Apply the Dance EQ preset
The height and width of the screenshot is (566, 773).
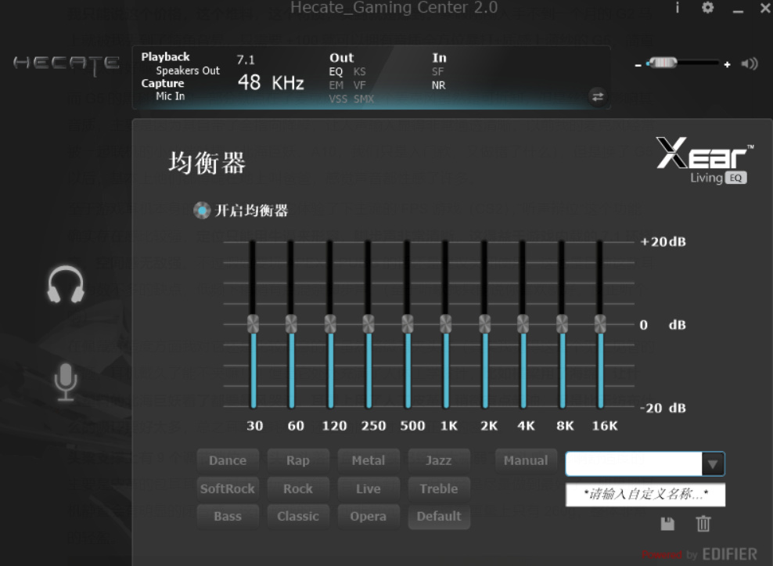pos(228,460)
